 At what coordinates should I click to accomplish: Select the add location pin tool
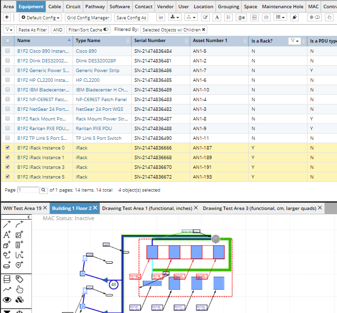click(19, 265)
